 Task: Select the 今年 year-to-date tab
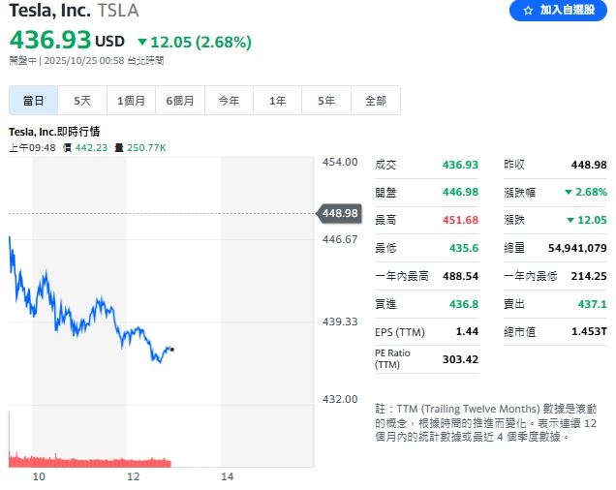[229, 101]
